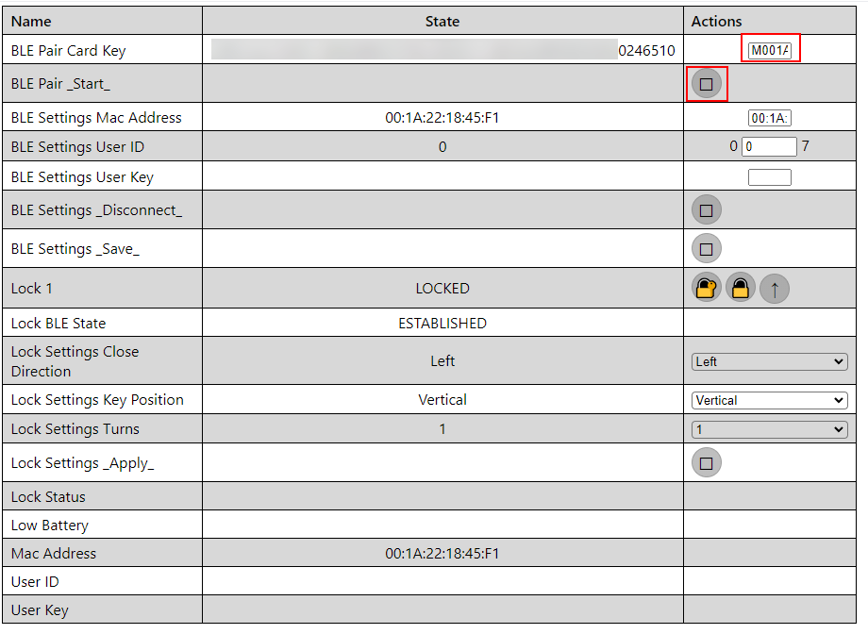Unlock Lock 1 with open padlock icon

707,289
